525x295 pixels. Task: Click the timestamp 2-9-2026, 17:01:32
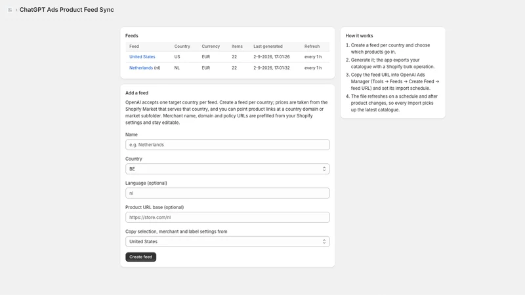pyautogui.click(x=272, y=68)
